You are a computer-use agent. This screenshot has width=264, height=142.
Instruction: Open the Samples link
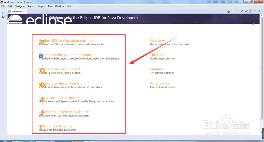click(x=157, y=69)
